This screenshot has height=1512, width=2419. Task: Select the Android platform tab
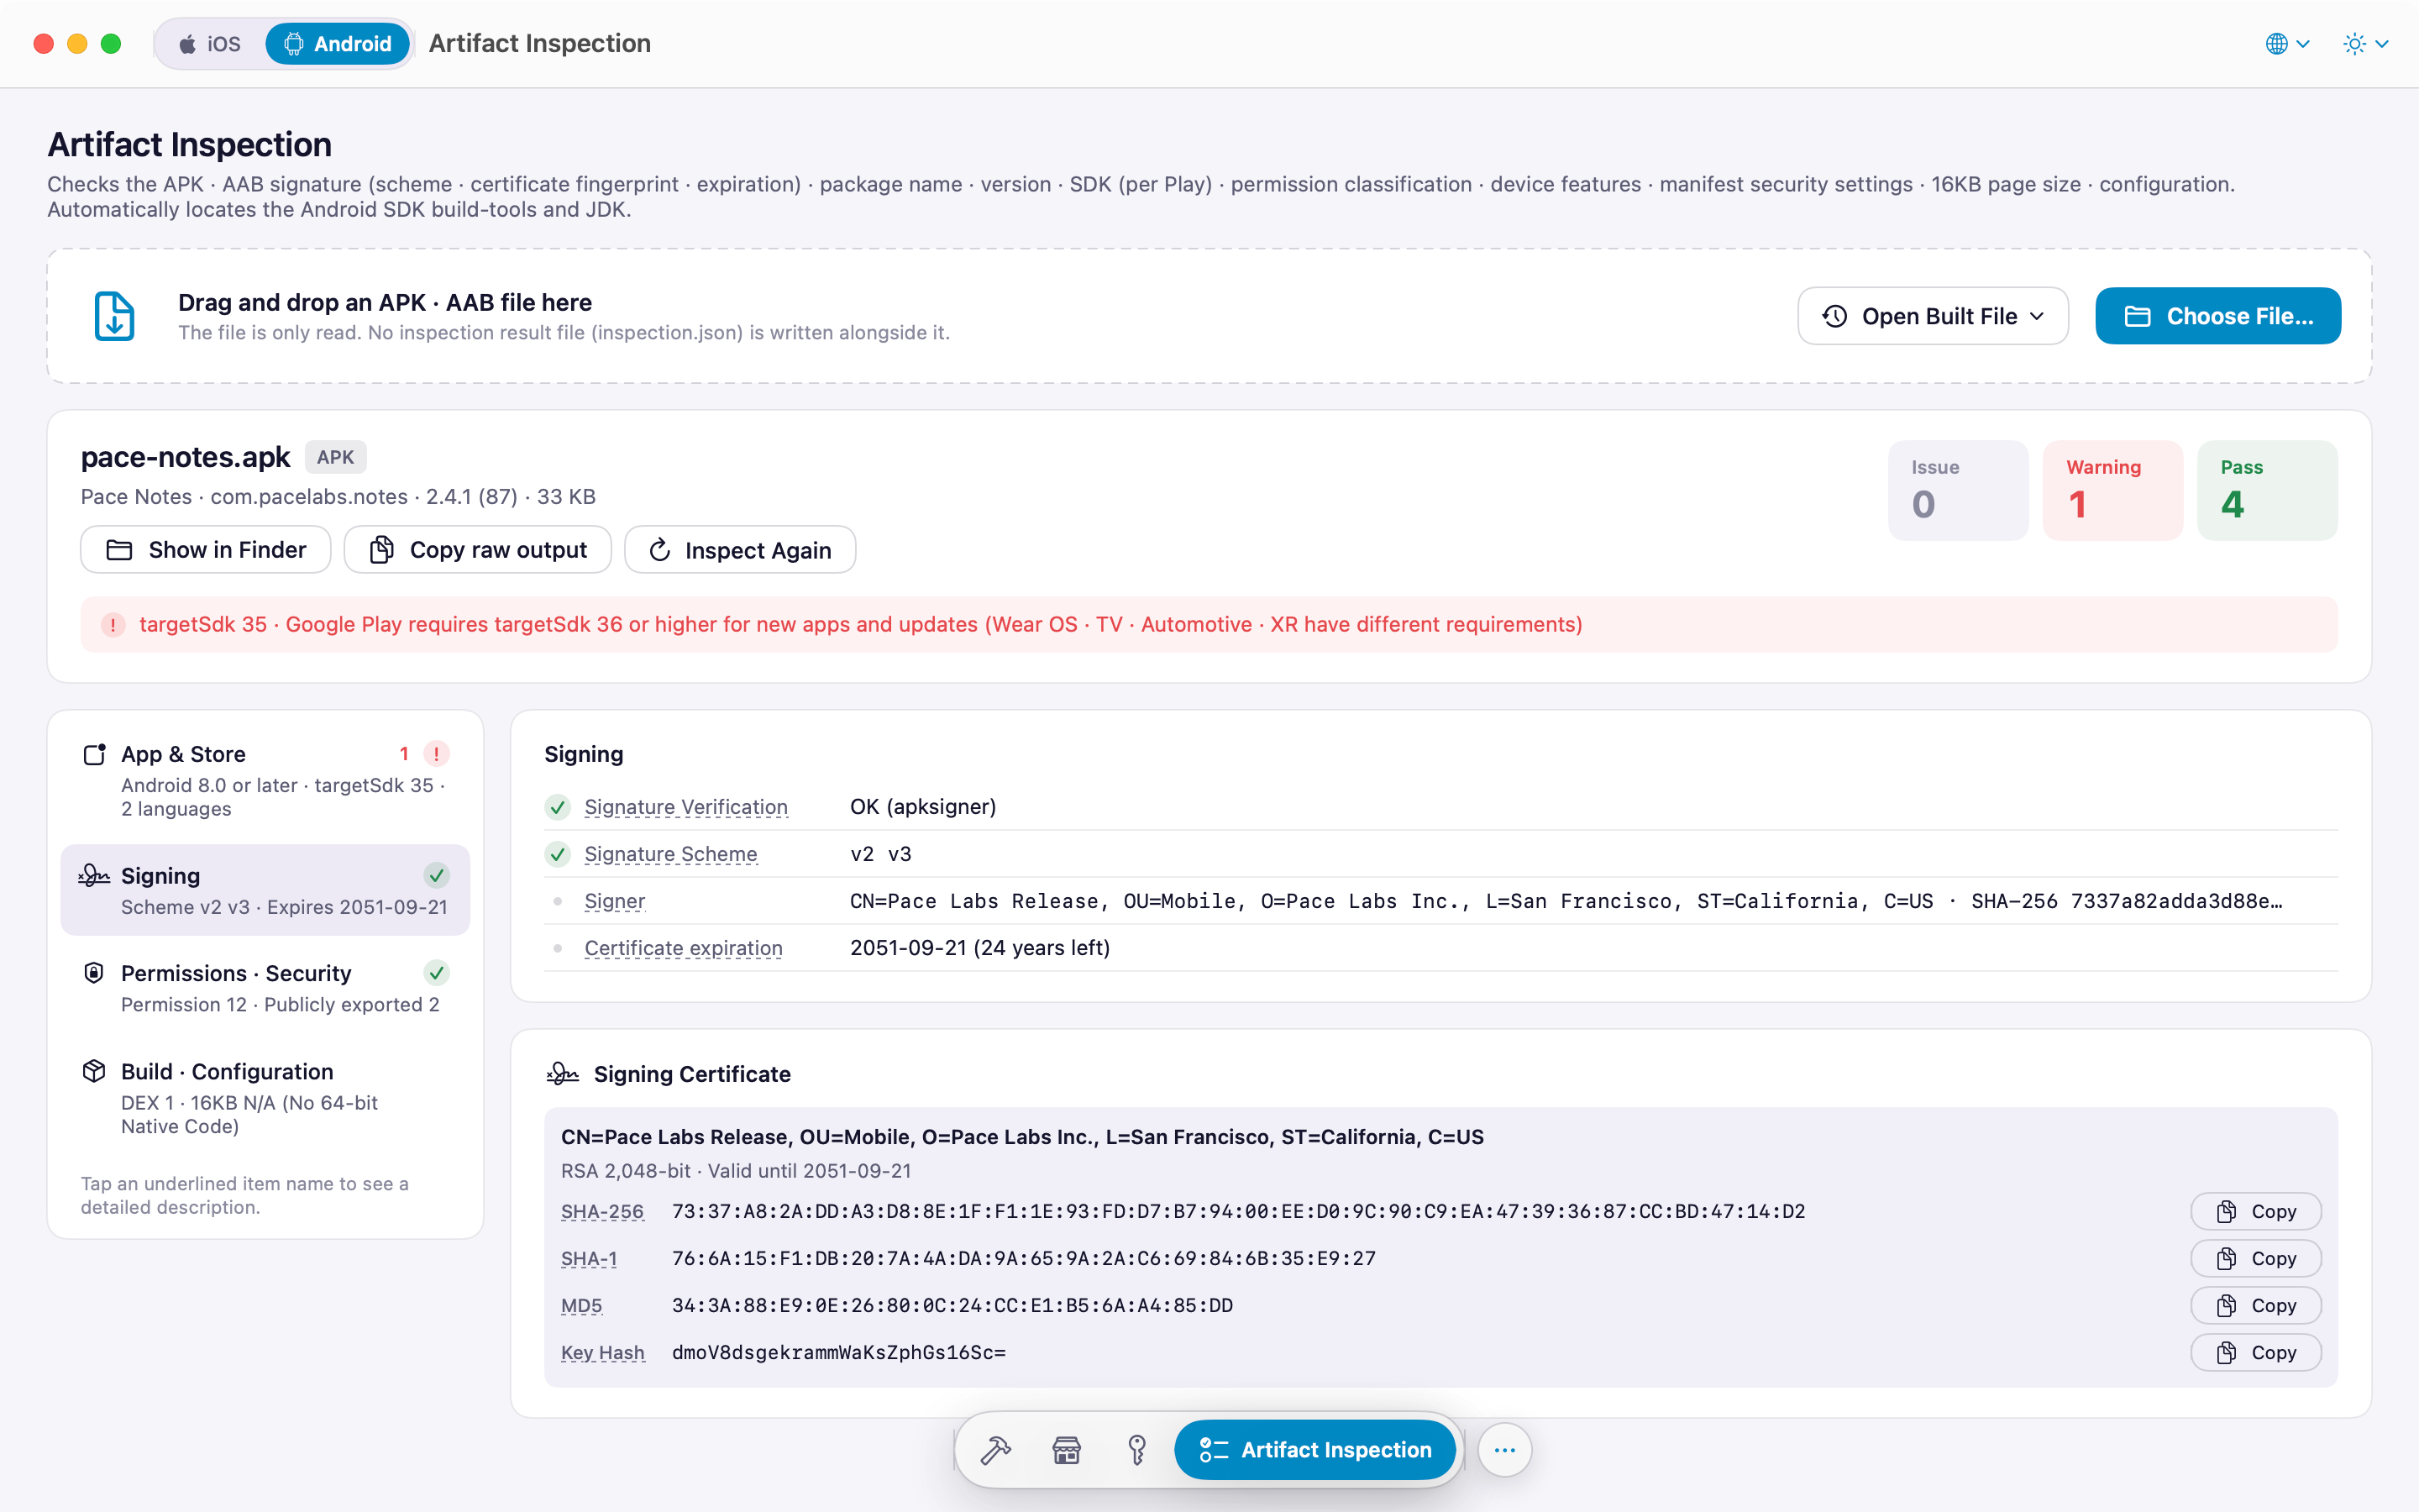[x=338, y=44]
